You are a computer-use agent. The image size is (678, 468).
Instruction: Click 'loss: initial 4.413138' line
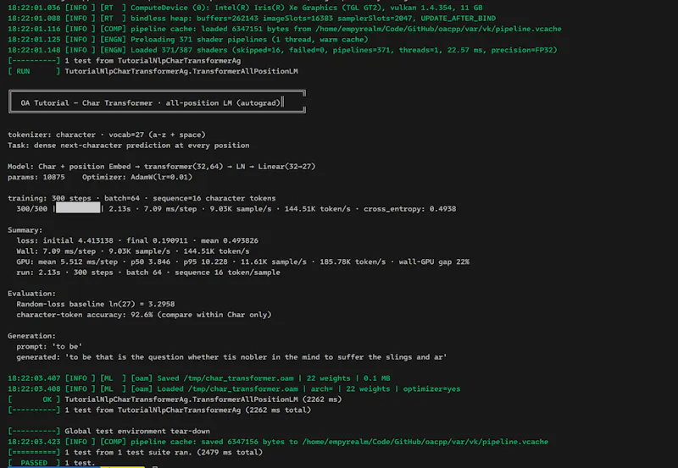[x=137, y=240]
